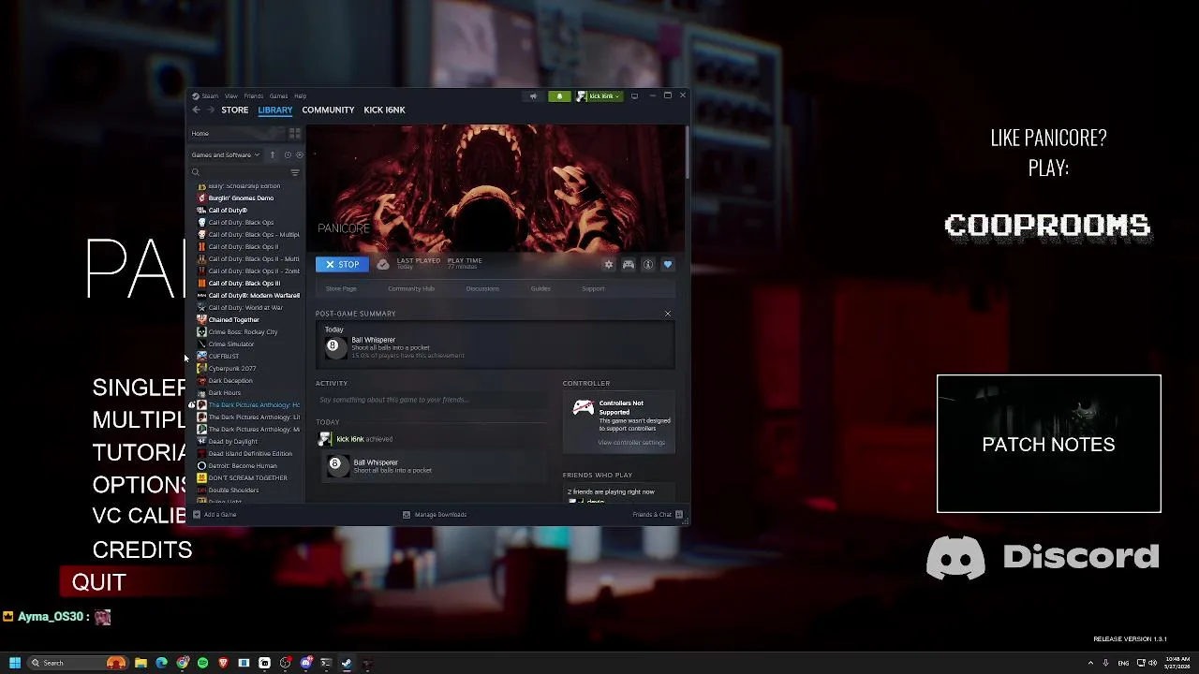Close the Post-Game Summary panel
The image size is (1199, 674).
pyautogui.click(x=668, y=314)
